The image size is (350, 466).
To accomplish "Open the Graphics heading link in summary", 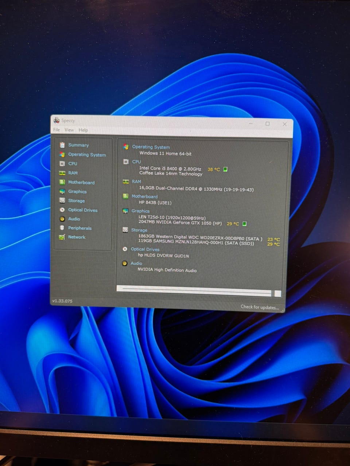I will click(x=140, y=211).
